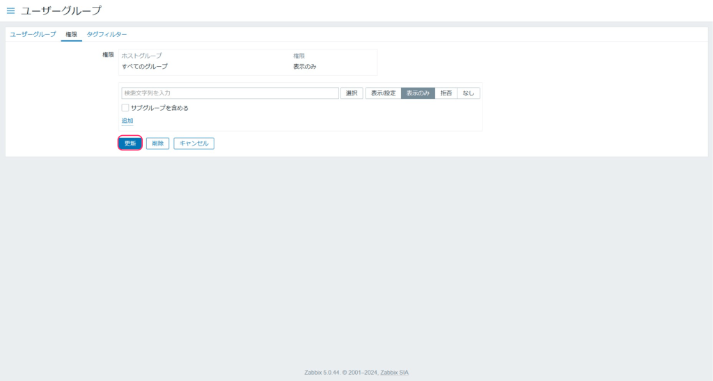Choose the 表示のみ permission toggle button
The width and height of the screenshot is (713, 381).
click(x=418, y=93)
